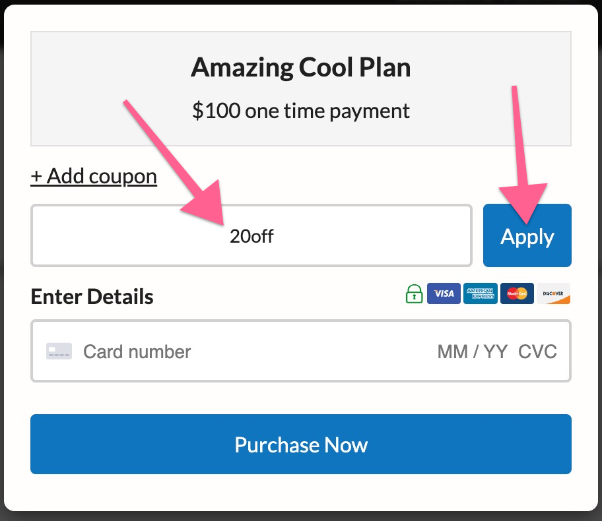Click the coupon field containing 20off
Image resolution: width=602 pixels, height=521 pixels.
click(x=251, y=235)
